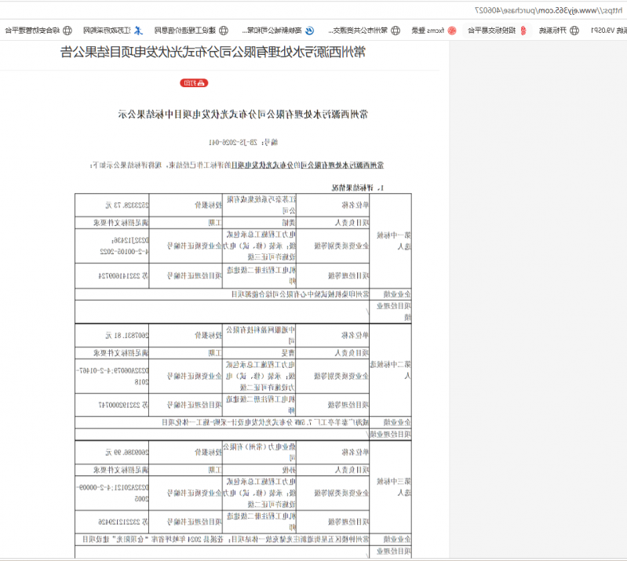The image size is (627, 561).
Task: Click 满足招标文件要求 in the third candidate's row
Action: pyautogui.click(x=121, y=470)
